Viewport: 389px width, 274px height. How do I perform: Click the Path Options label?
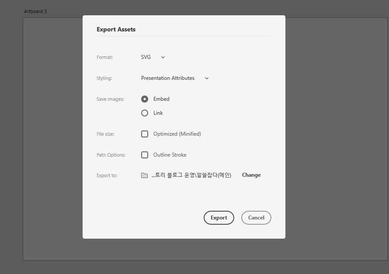111,155
